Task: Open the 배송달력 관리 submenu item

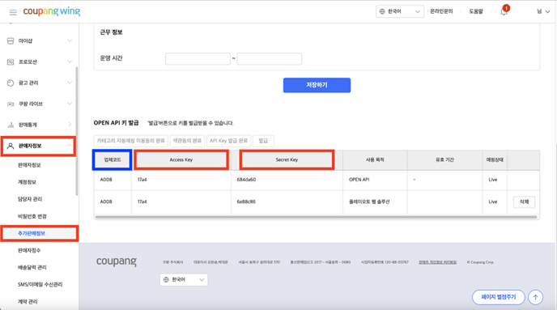Action: tap(32, 267)
